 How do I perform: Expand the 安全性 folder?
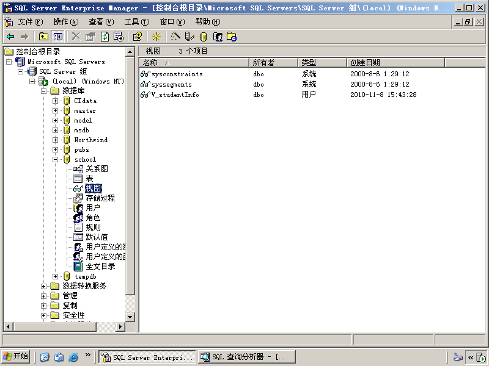coord(43,315)
